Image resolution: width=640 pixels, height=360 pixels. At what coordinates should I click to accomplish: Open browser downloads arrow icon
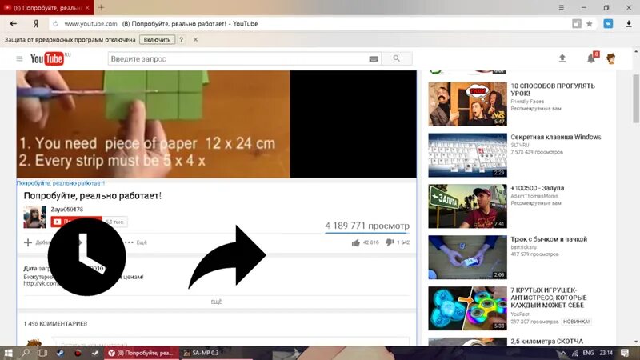(629, 24)
